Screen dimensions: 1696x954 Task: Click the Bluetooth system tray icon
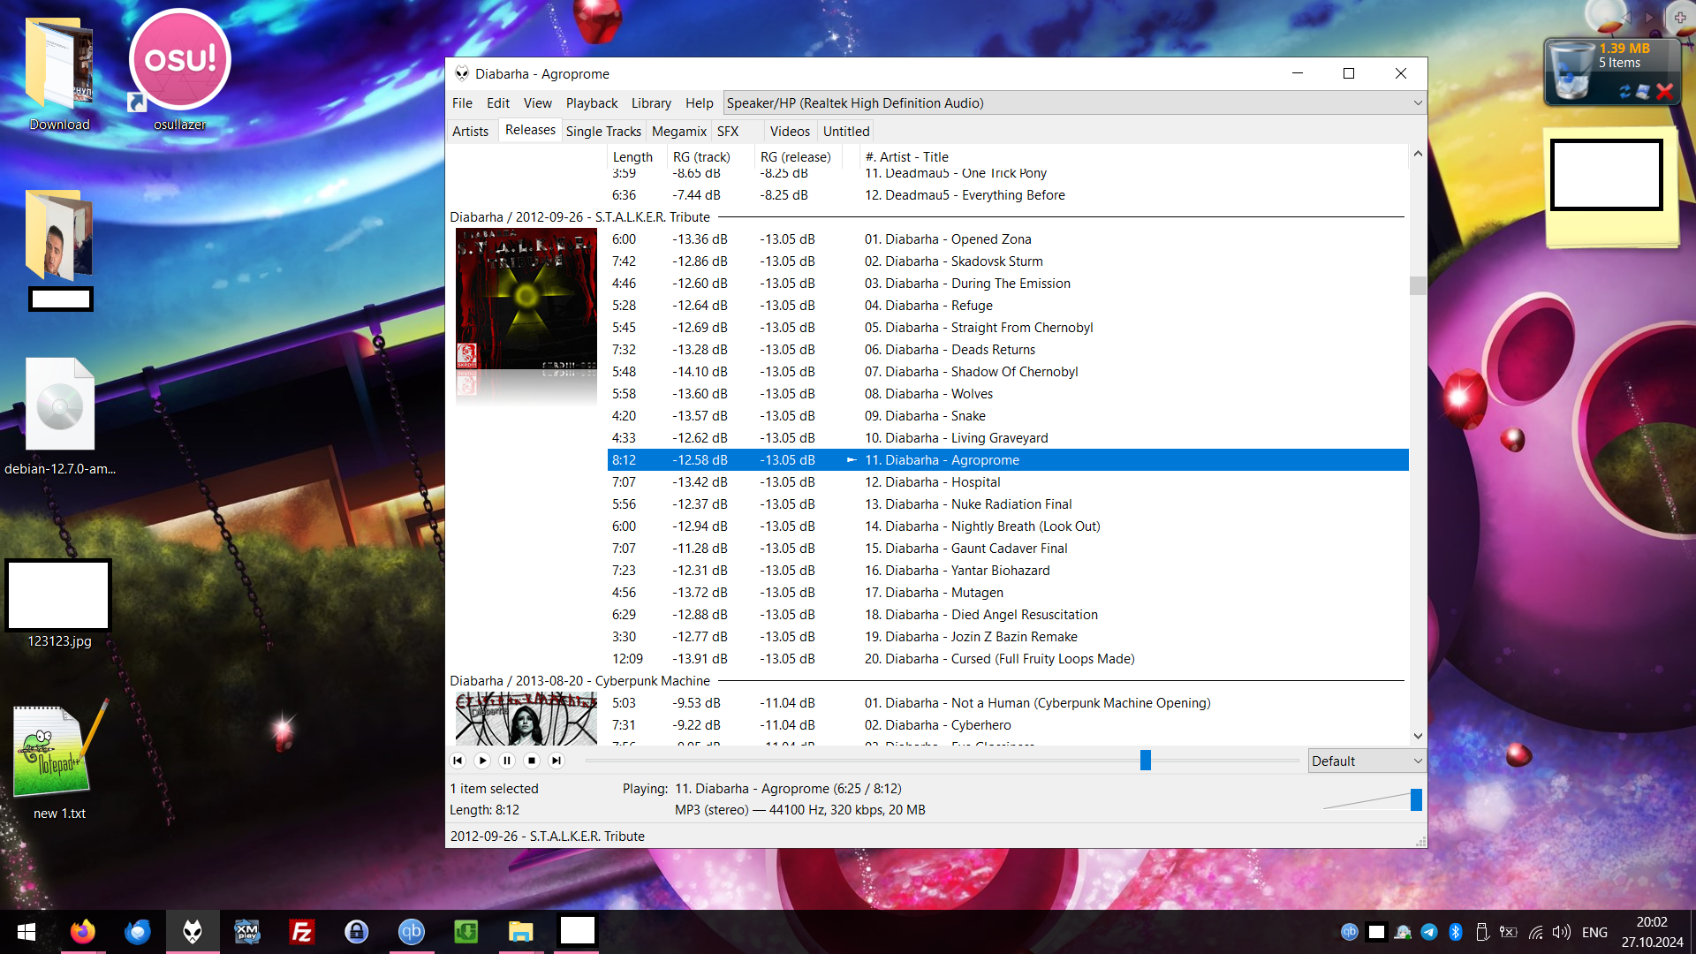point(1456,932)
